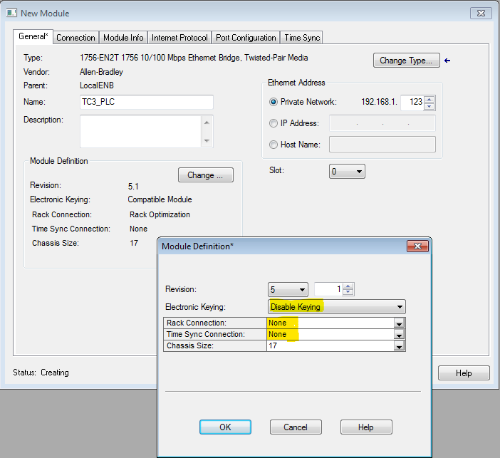This screenshot has width=500, height=458.
Task: Click Description scrollbar down arrow
Action: 207,140
